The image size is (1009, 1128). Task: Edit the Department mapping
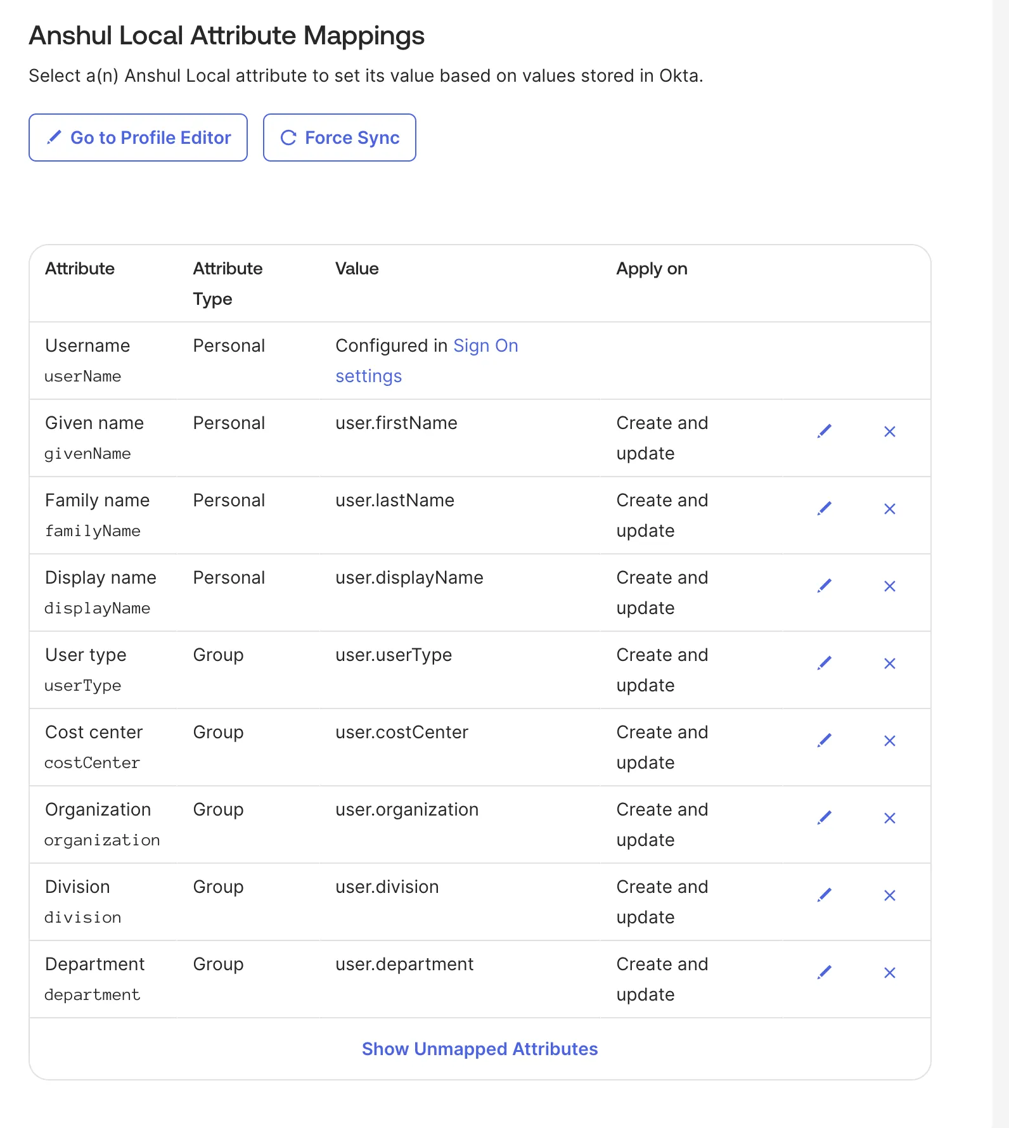click(824, 973)
